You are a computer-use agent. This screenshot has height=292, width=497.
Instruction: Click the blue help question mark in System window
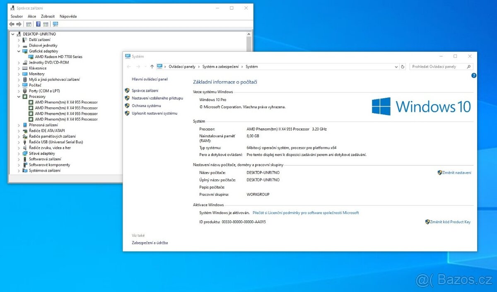(x=474, y=75)
